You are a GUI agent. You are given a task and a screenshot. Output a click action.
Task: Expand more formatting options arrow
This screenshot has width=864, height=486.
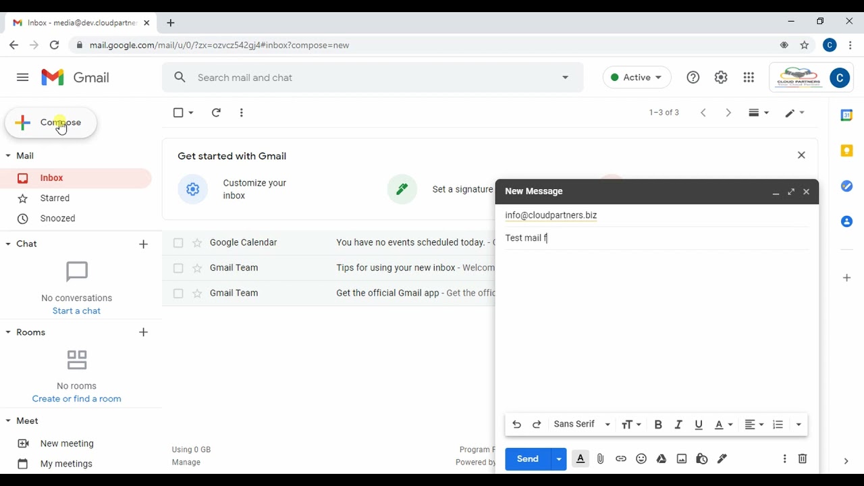pyautogui.click(x=799, y=425)
